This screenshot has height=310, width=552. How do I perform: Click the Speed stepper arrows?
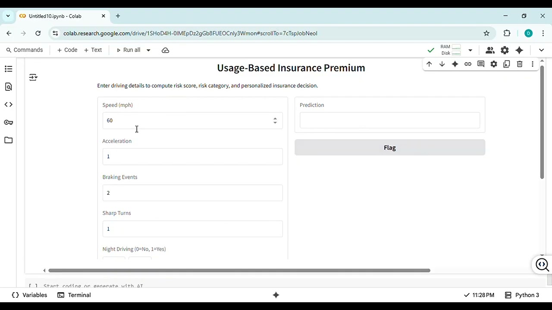click(275, 121)
